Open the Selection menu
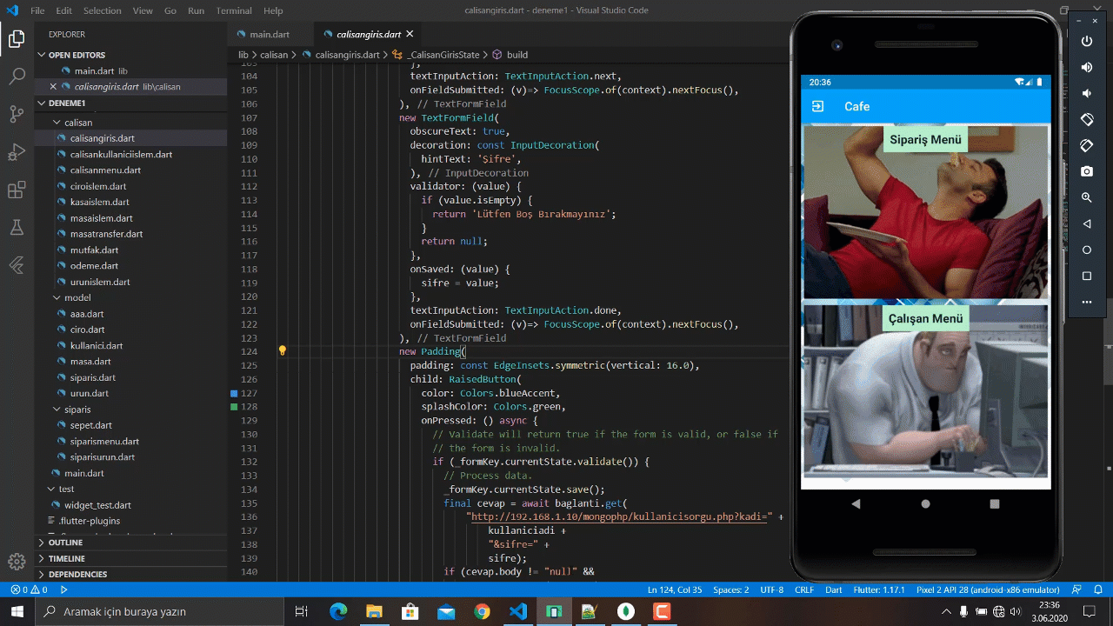1113x626 pixels. 103,10
